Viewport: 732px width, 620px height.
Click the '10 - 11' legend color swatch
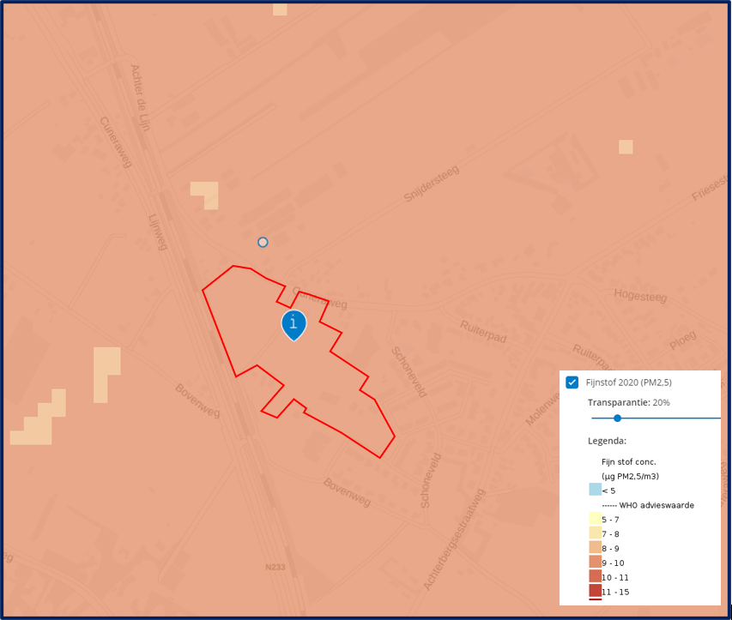pyautogui.click(x=595, y=577)
